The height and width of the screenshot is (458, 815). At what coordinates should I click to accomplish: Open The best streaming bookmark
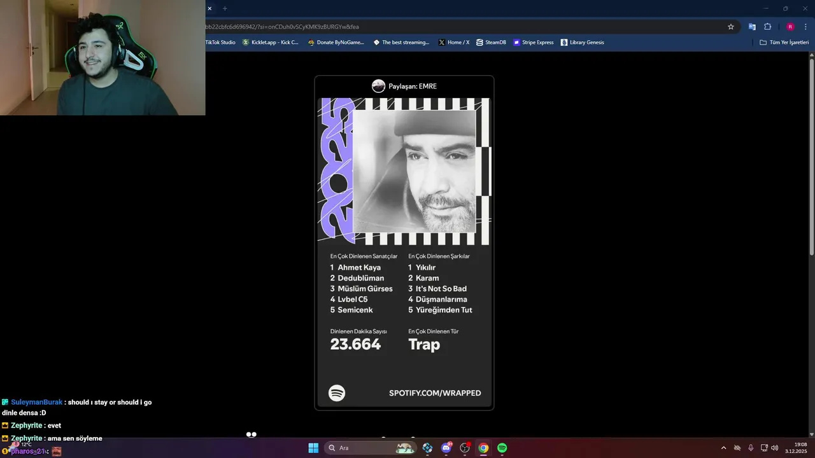point(401,43)
